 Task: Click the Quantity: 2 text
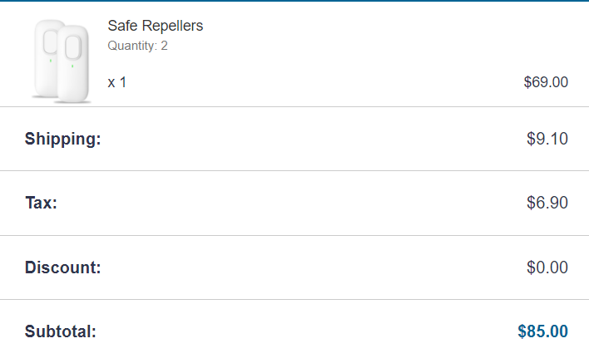[x=137, y=46]
